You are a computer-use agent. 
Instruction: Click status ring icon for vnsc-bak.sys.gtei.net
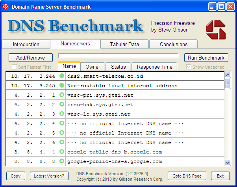point(62,104)
